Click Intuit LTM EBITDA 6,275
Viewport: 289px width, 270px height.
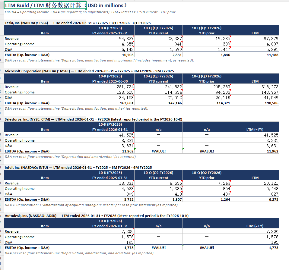(255, 199)
